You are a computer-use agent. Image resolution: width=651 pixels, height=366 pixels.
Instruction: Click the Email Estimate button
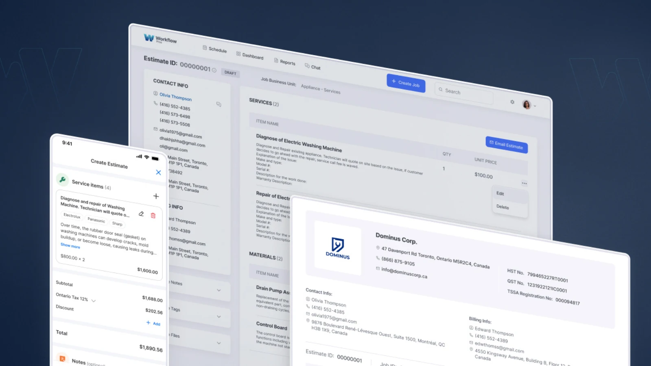point(507,145)
